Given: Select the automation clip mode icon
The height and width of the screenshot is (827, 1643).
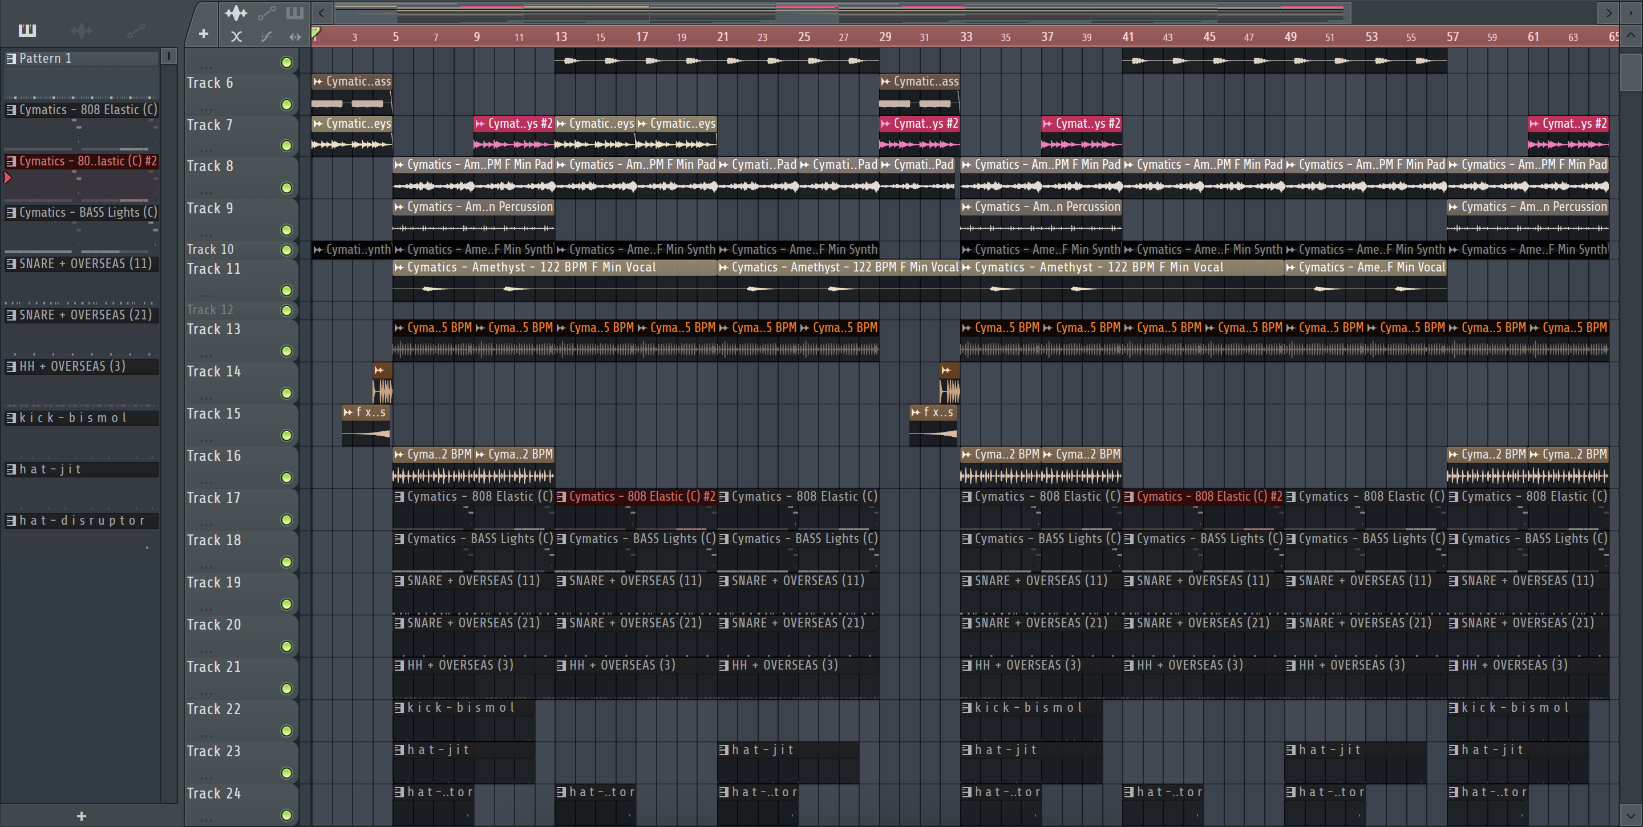Looking at the screenshot, I should pos(266,13).
